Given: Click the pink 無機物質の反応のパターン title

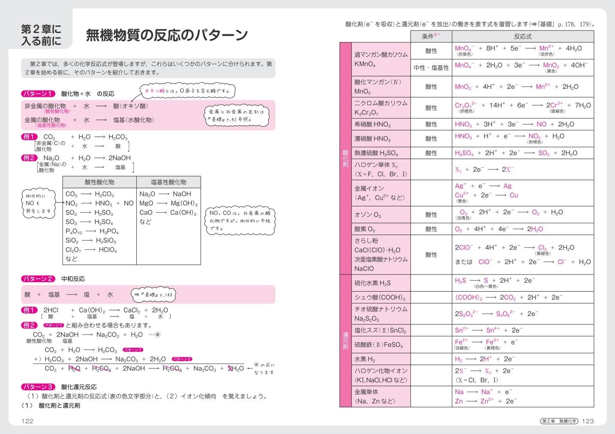Looking at the screenshot, I should tap(167, 34).
